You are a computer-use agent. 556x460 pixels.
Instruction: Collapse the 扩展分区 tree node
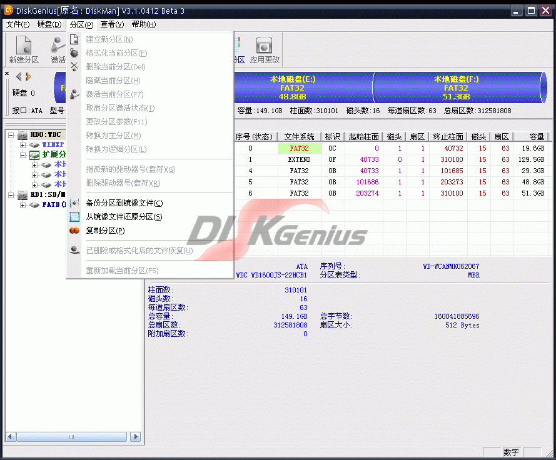click(23, 155)
